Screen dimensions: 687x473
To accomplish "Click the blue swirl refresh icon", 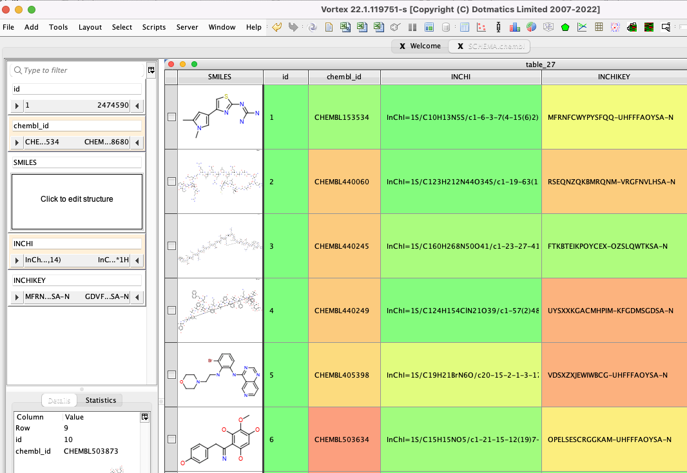I will [x=313, y=27].
